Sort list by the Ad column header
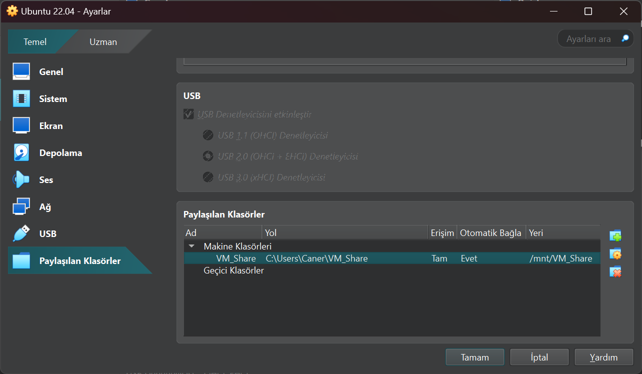Screen dimensions: 642x374 point(222,233)
